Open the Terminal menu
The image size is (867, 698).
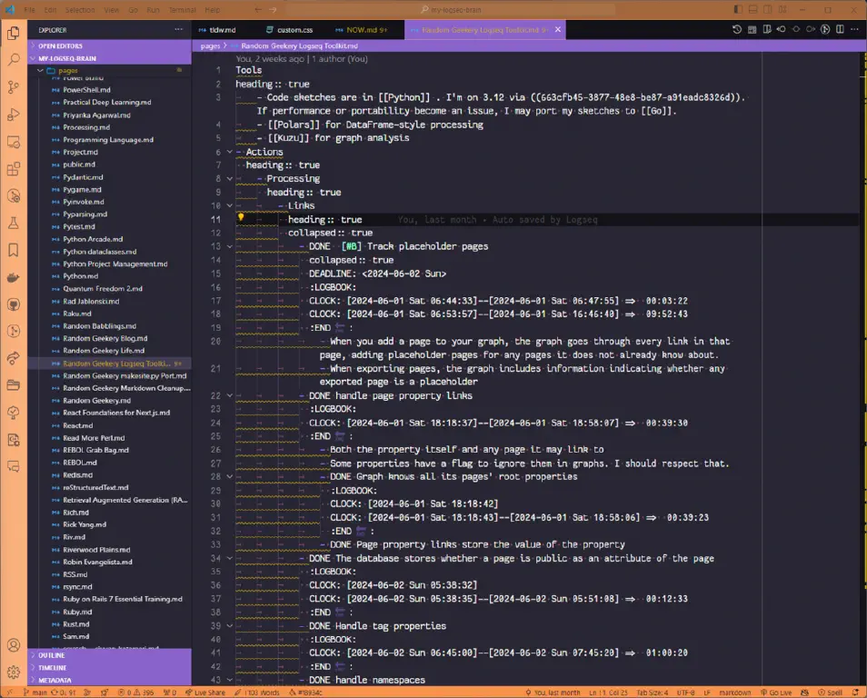point(182,10)
